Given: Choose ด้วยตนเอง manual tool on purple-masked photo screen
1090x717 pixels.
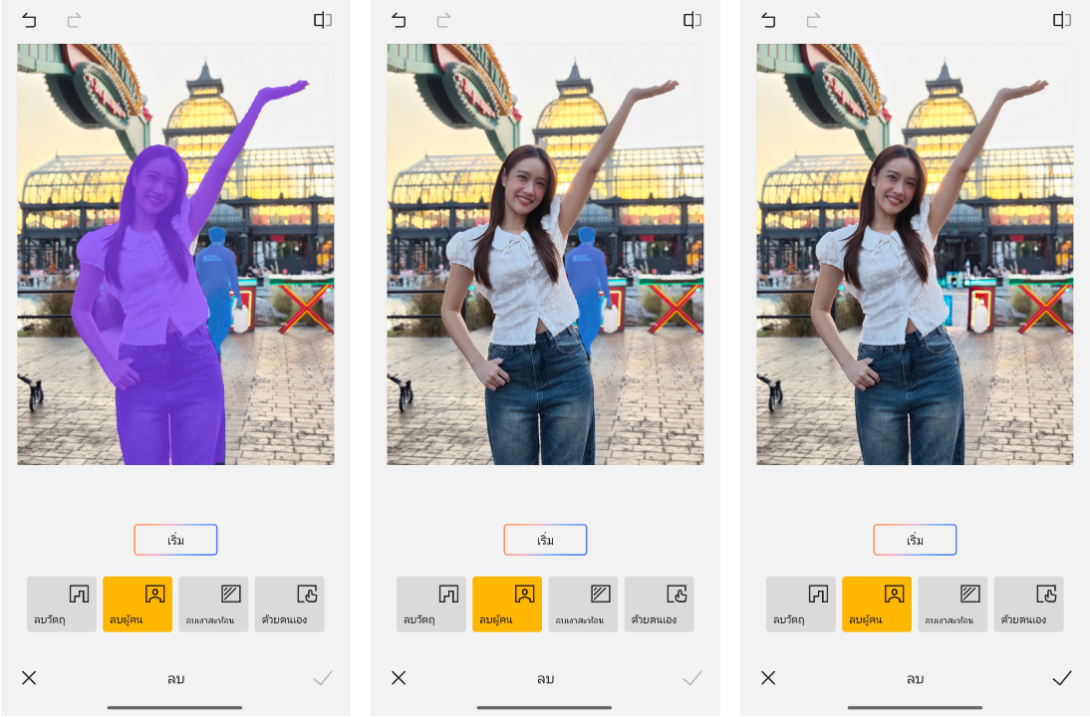Looking at the screenshot, I should tap(289, 603).
